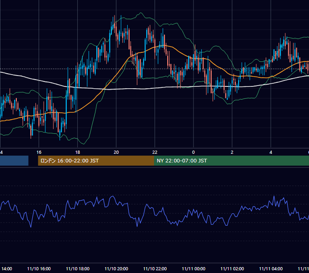Click the 2 hour label on price chart axis
The width and height of the screenshot is (309, 273).
pyautogui.click(x=232, y=152)
